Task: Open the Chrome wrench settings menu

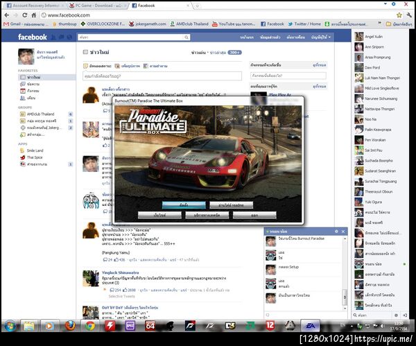Action: pyautogui.click(x=409, y=15)
